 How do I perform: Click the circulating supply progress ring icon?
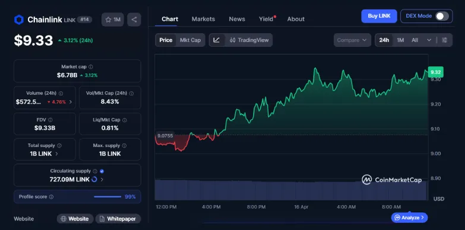point(94,179)
